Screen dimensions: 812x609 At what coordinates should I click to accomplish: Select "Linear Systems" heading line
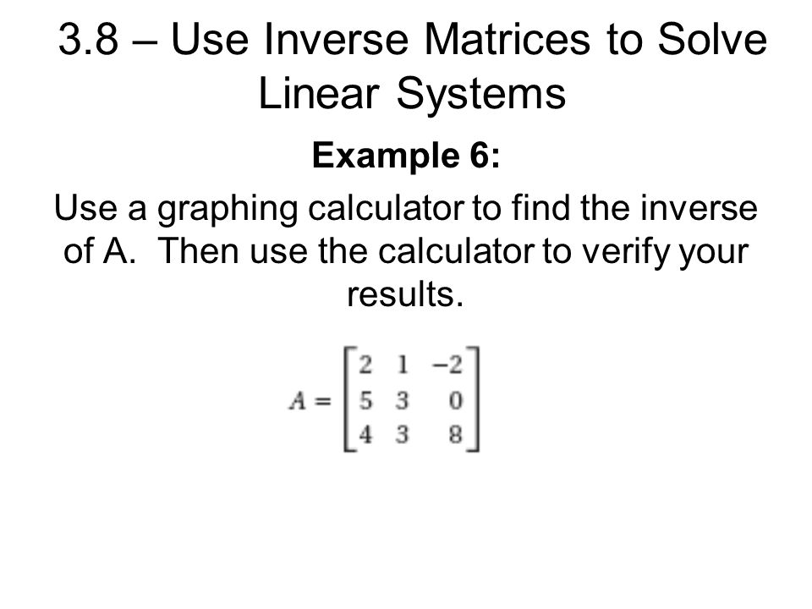point(412,94)
